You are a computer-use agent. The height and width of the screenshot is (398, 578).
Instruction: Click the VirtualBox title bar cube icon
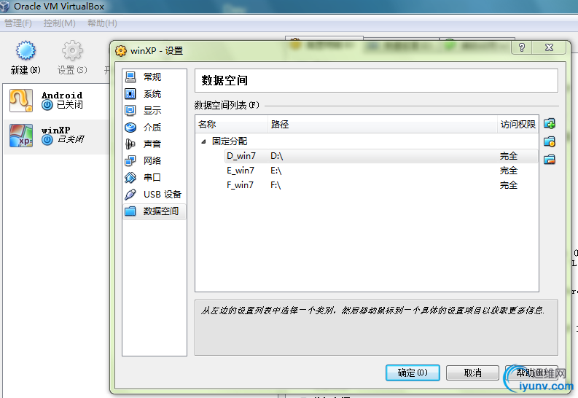point(4,7)
